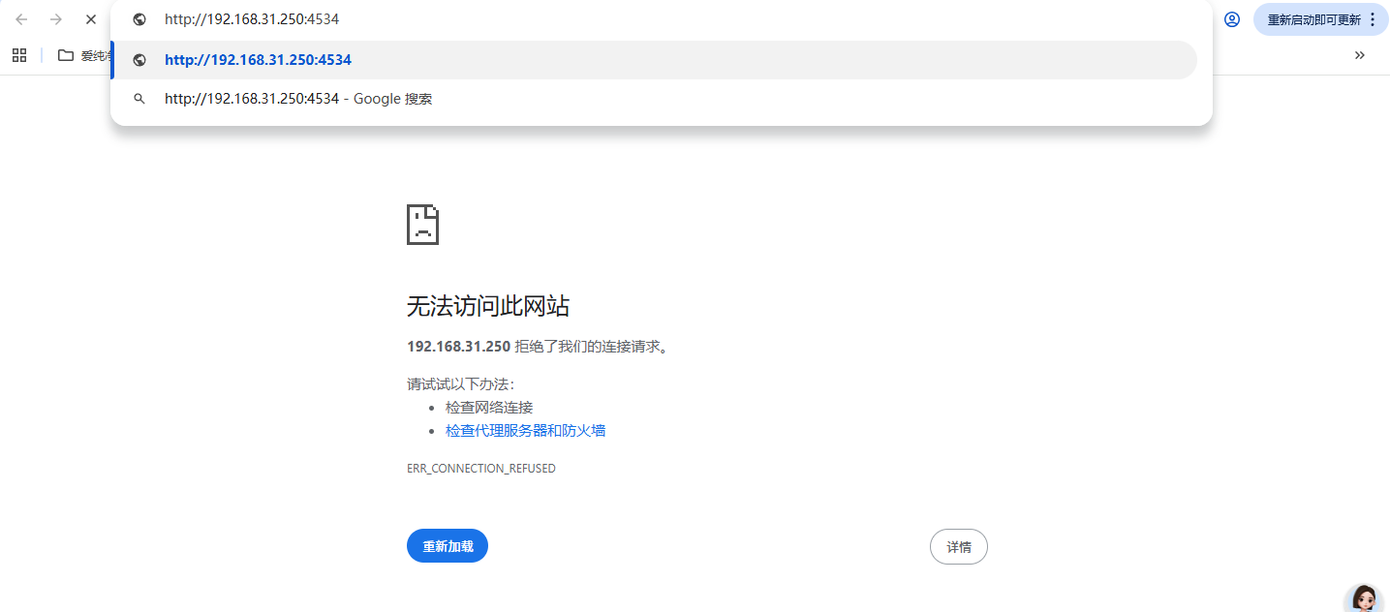Viewport: 1390px width, 612px height.
Task: Open the cartoon avatar assistant at bottom right
Action: 1364,597
